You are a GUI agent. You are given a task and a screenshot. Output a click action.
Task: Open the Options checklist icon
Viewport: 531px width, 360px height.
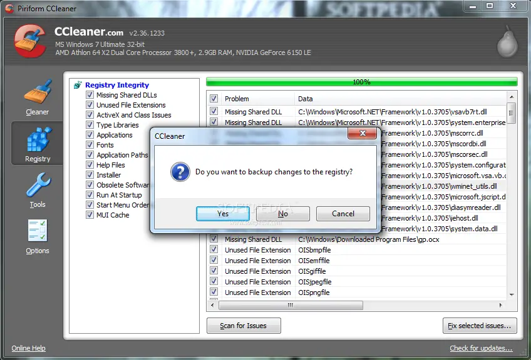point(38,231)
